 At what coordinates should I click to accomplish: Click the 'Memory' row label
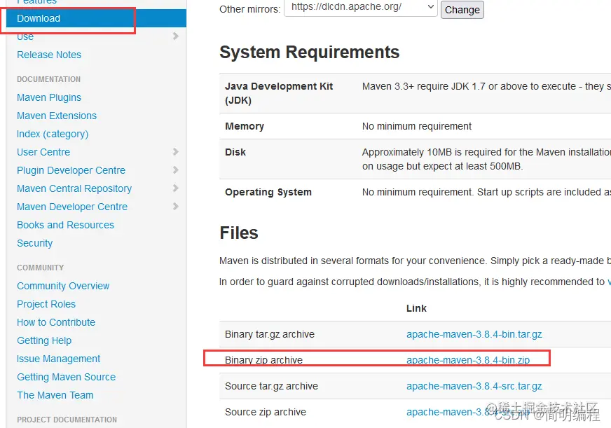pyautogui.click(x=245, y=126)
